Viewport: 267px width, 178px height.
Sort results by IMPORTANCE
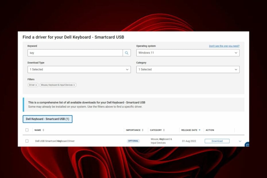pyautogui.click(x=143, y=130)
